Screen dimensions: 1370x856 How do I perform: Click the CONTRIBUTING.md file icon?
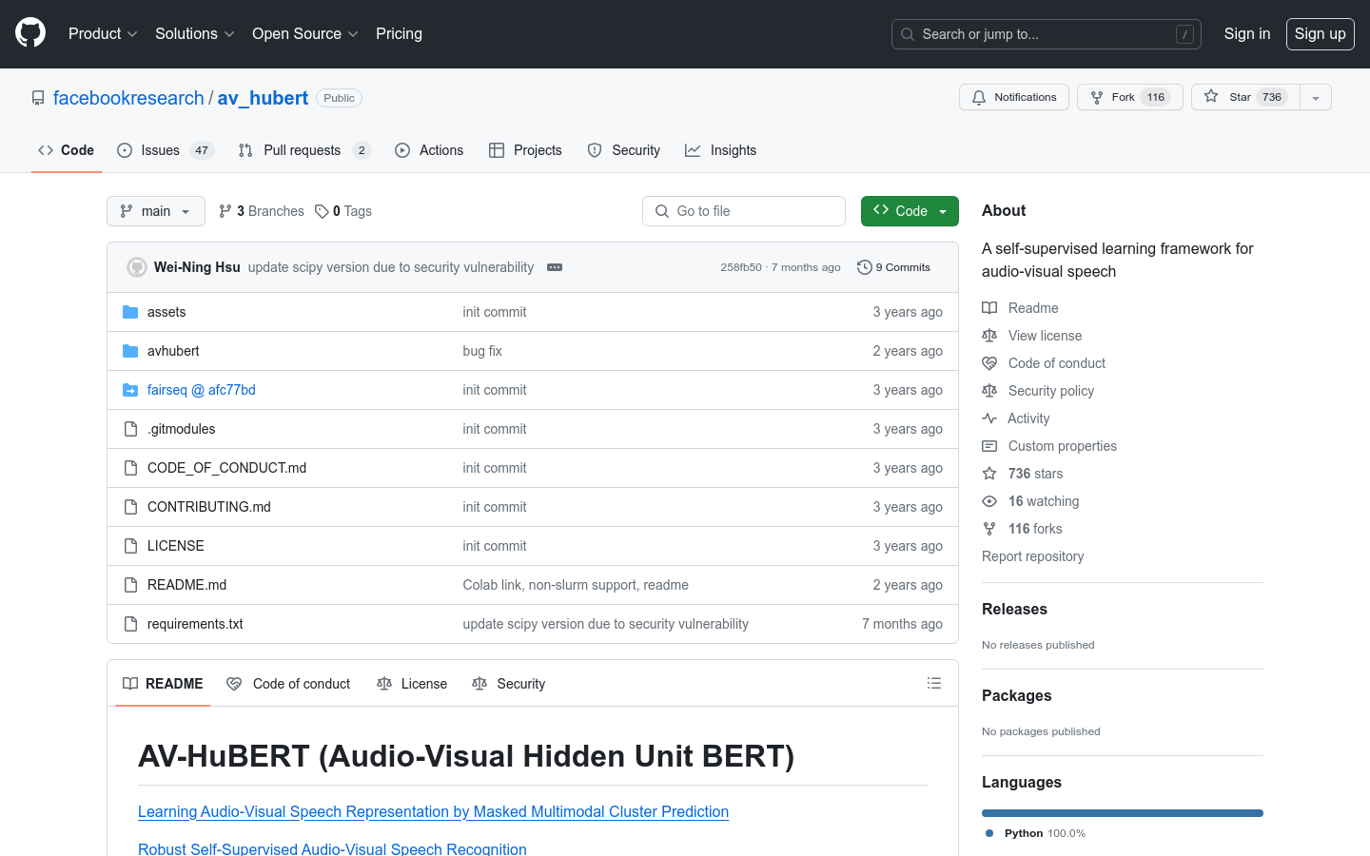click(x=130, y=507)
